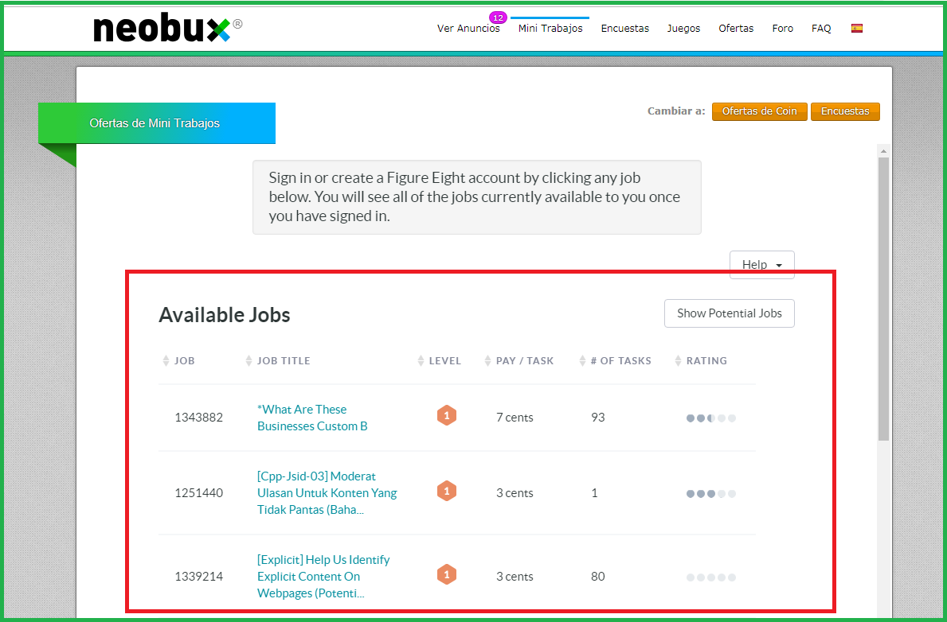Click rating dots for job 1251440

click(711, 493)
